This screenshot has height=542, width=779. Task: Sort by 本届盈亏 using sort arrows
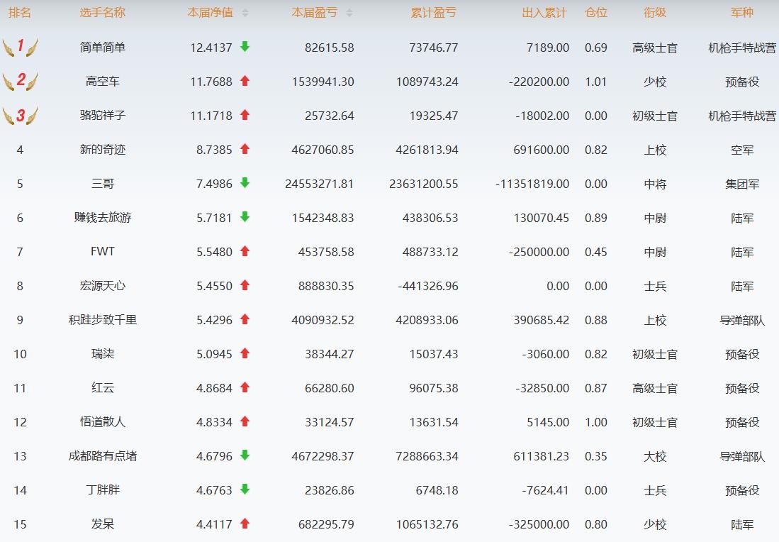(x=349, y=13)
